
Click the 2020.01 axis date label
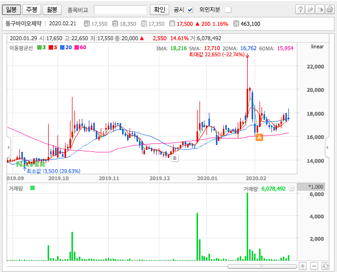point(207,178)
